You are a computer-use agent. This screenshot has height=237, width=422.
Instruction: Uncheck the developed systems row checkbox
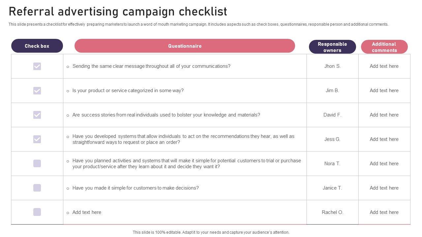pyautogui.click(x=37, y=139)
